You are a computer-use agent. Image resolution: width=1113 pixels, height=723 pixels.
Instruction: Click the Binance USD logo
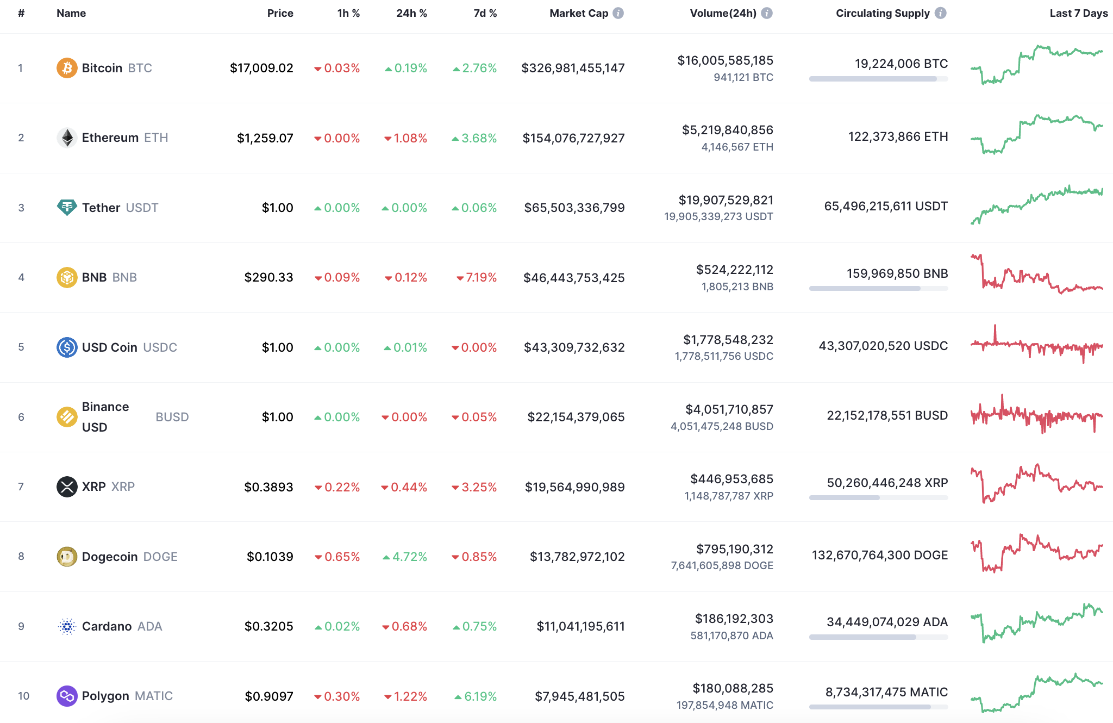pos(66,417)
